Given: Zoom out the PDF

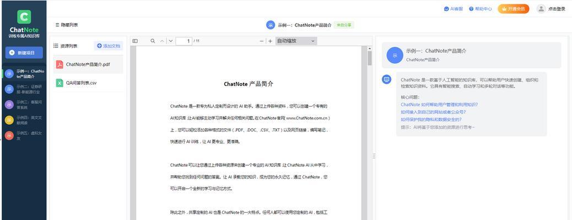Looking at the screenshot, I should point(262,41).
